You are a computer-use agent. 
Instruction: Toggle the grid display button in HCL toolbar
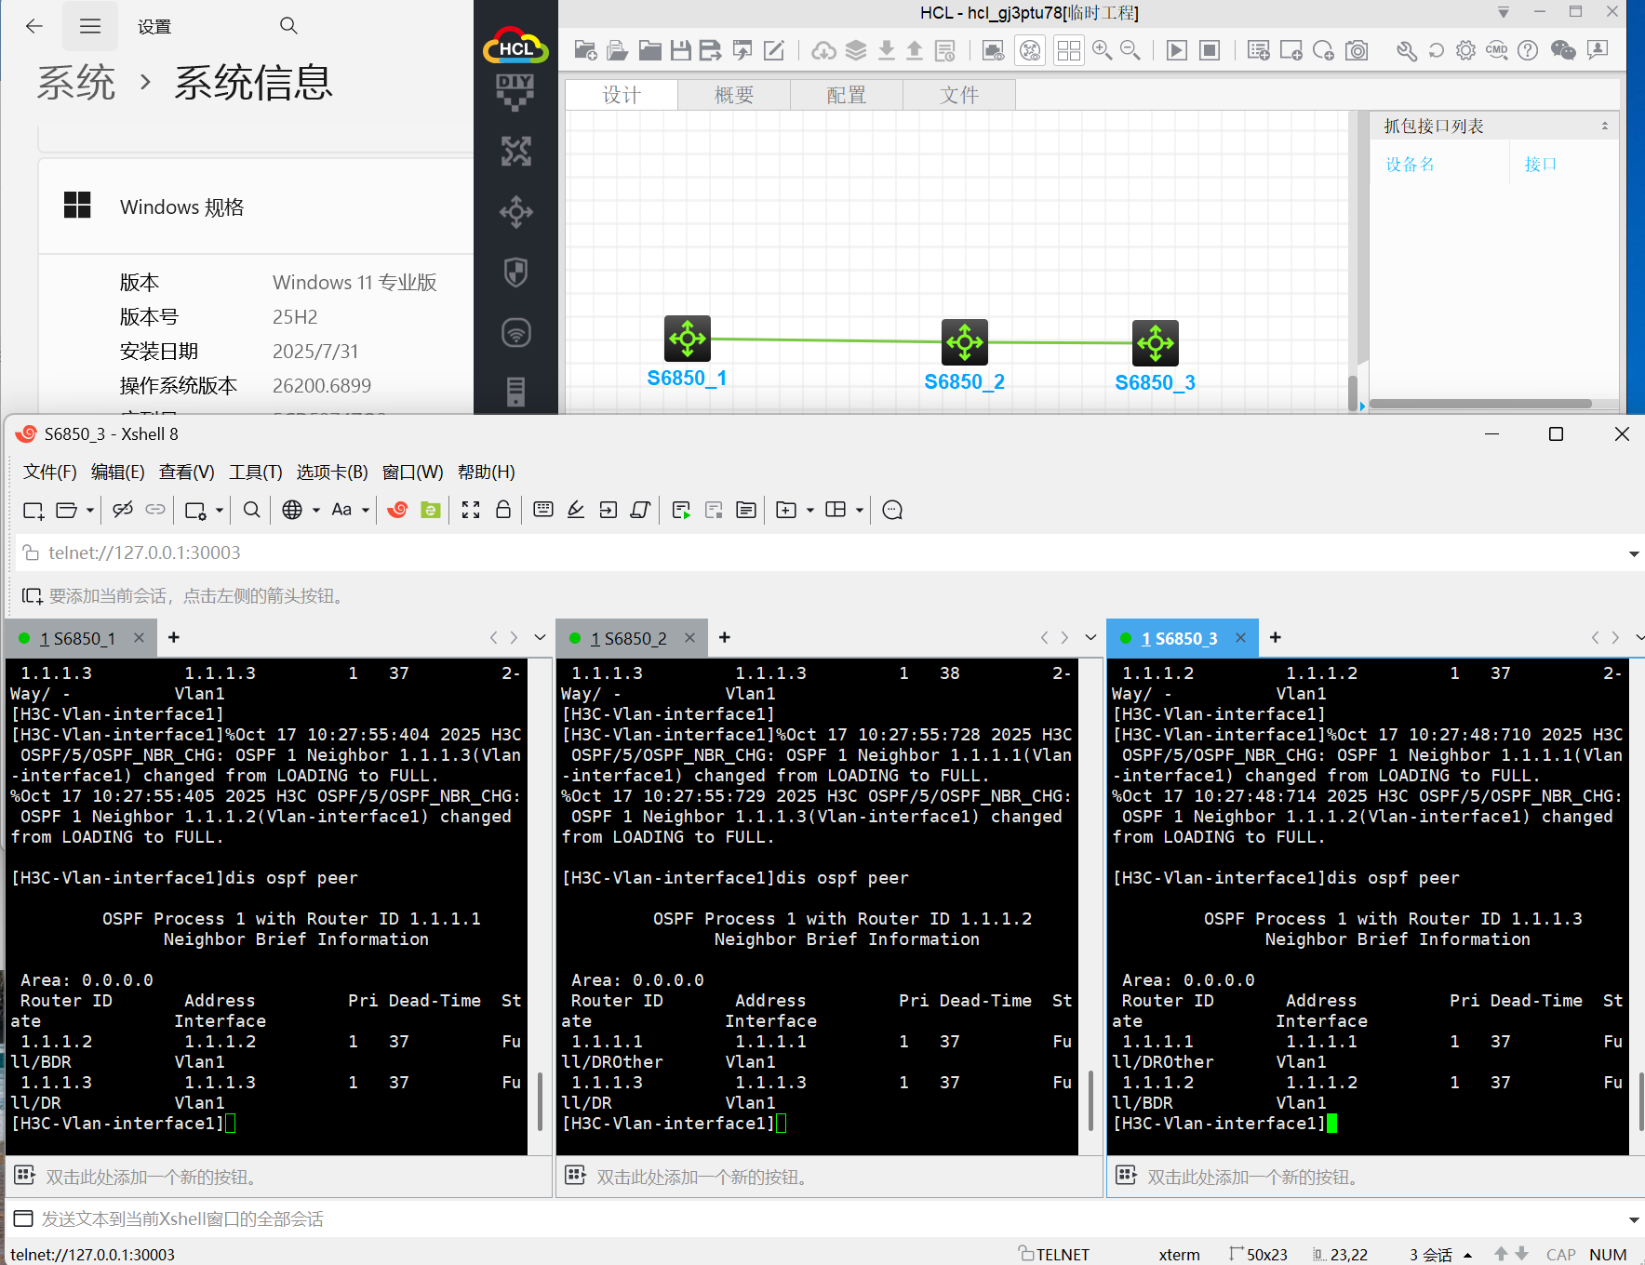[x=1068, y=50]
